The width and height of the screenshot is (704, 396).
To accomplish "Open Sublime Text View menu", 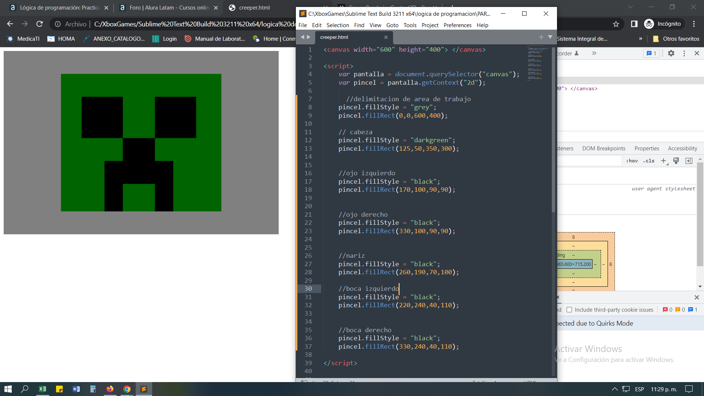I will pos(375,25).
